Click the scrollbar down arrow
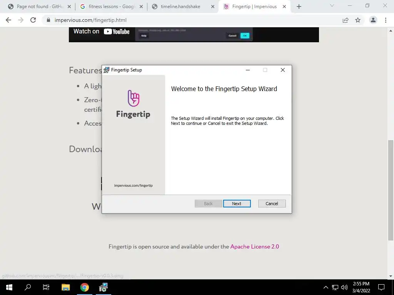The width and height of the screenshot is (394, 295). [391, 276]
